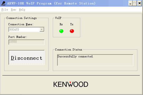This screenshot has height=95, width=143.
Task: Close the ARVP-10R VoIP Program window
Action: (140, 3)
